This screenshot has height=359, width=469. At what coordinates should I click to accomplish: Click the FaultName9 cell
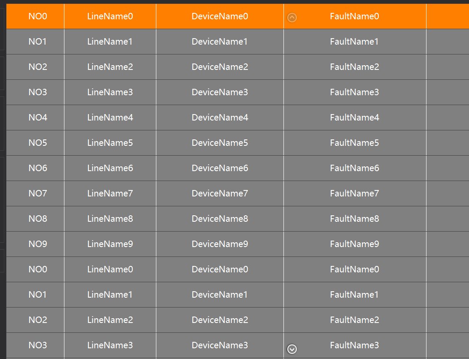point(354,244)
